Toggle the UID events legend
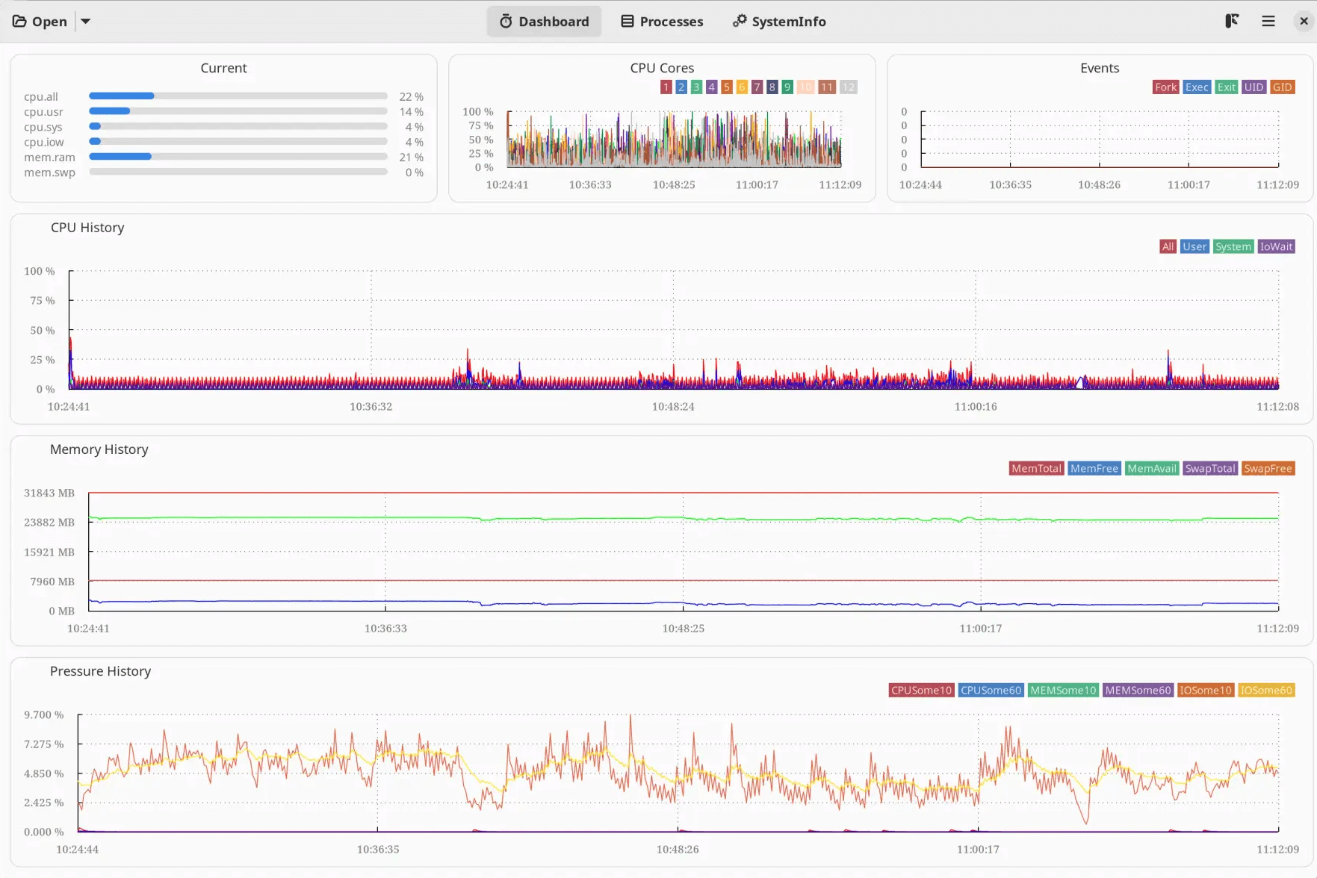The height and width of the screenshot is (878, 1317). pos(1254,87)
